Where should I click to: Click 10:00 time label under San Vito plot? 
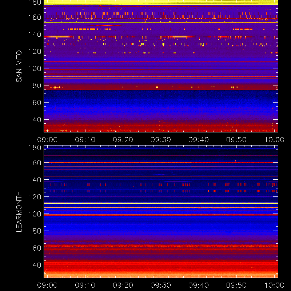274,140
